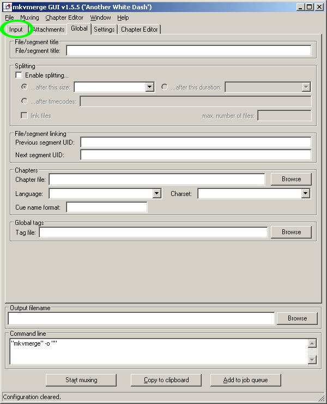The image size is (327, 404).
Task: Click the Previous segment UID field
Action: pos(196,142)
